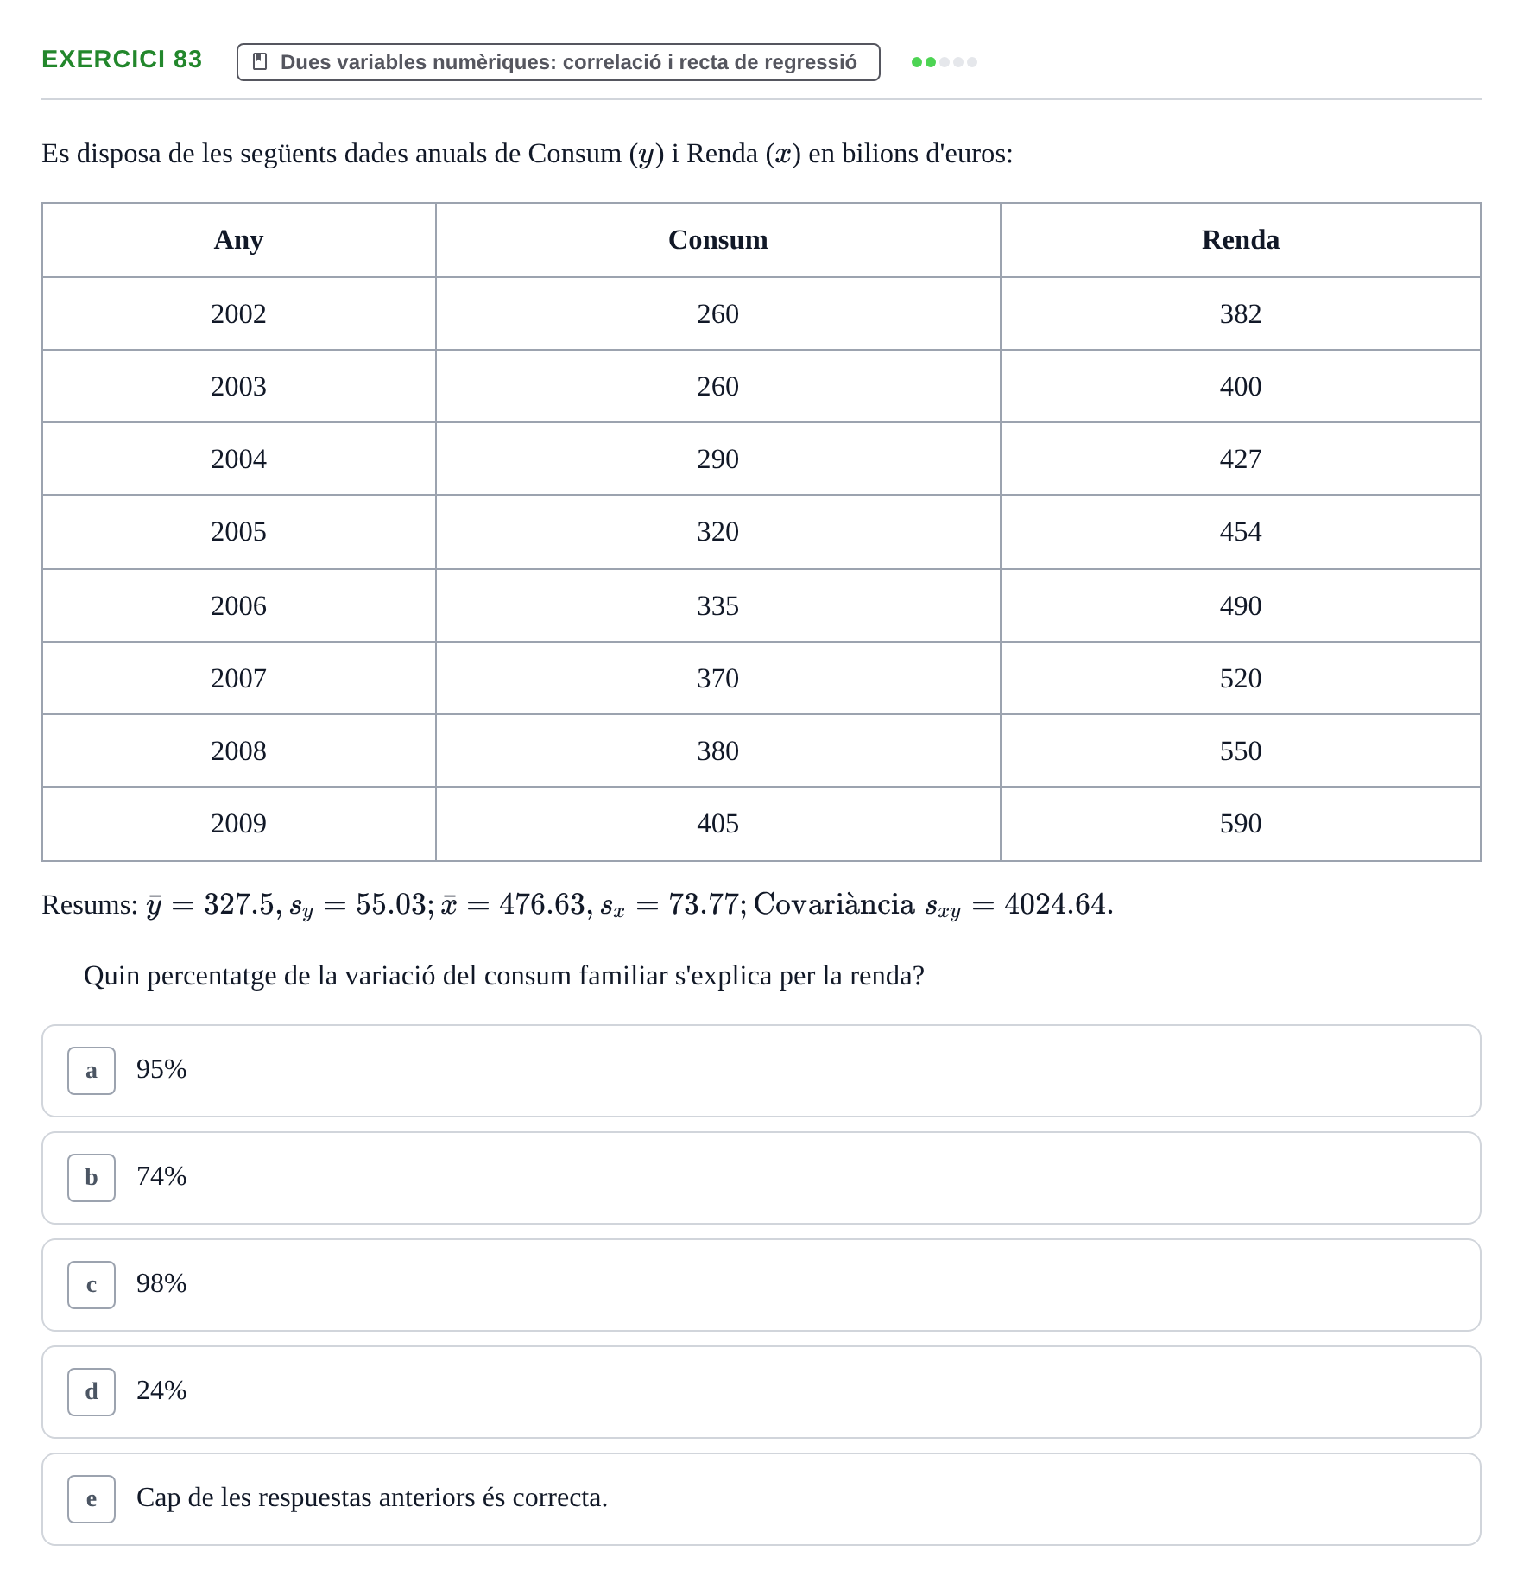Click the 2009 row Renda value 590
Viewport: 1523px width, 1589px height.
pyautogui.click(x=1241, y=824)
